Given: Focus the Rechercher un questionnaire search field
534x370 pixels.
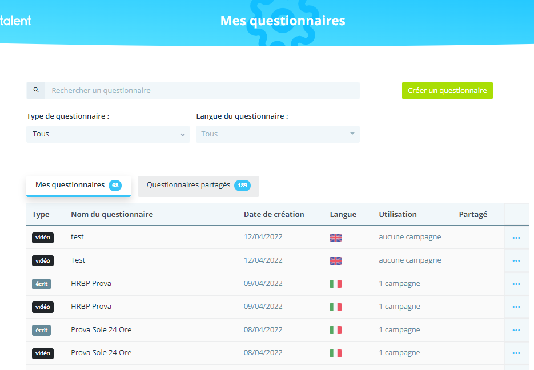Looking at the screenshot, I should (x=202, y=91).
